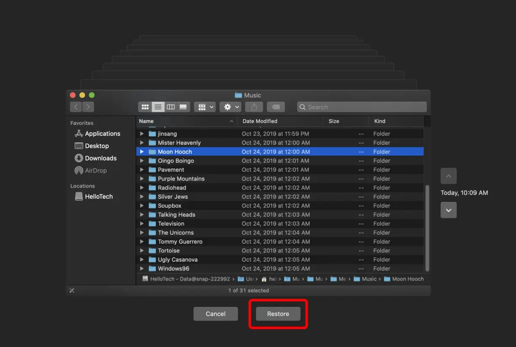This screenshot has width=516, height=347.
Task: Select the Tortoise folder icon
Action: click(152, 251)
